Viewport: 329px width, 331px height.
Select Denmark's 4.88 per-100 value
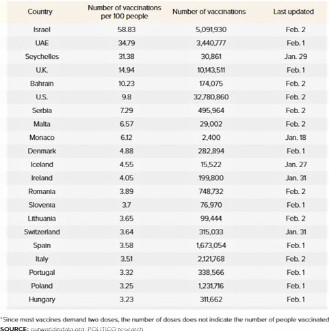127,151
